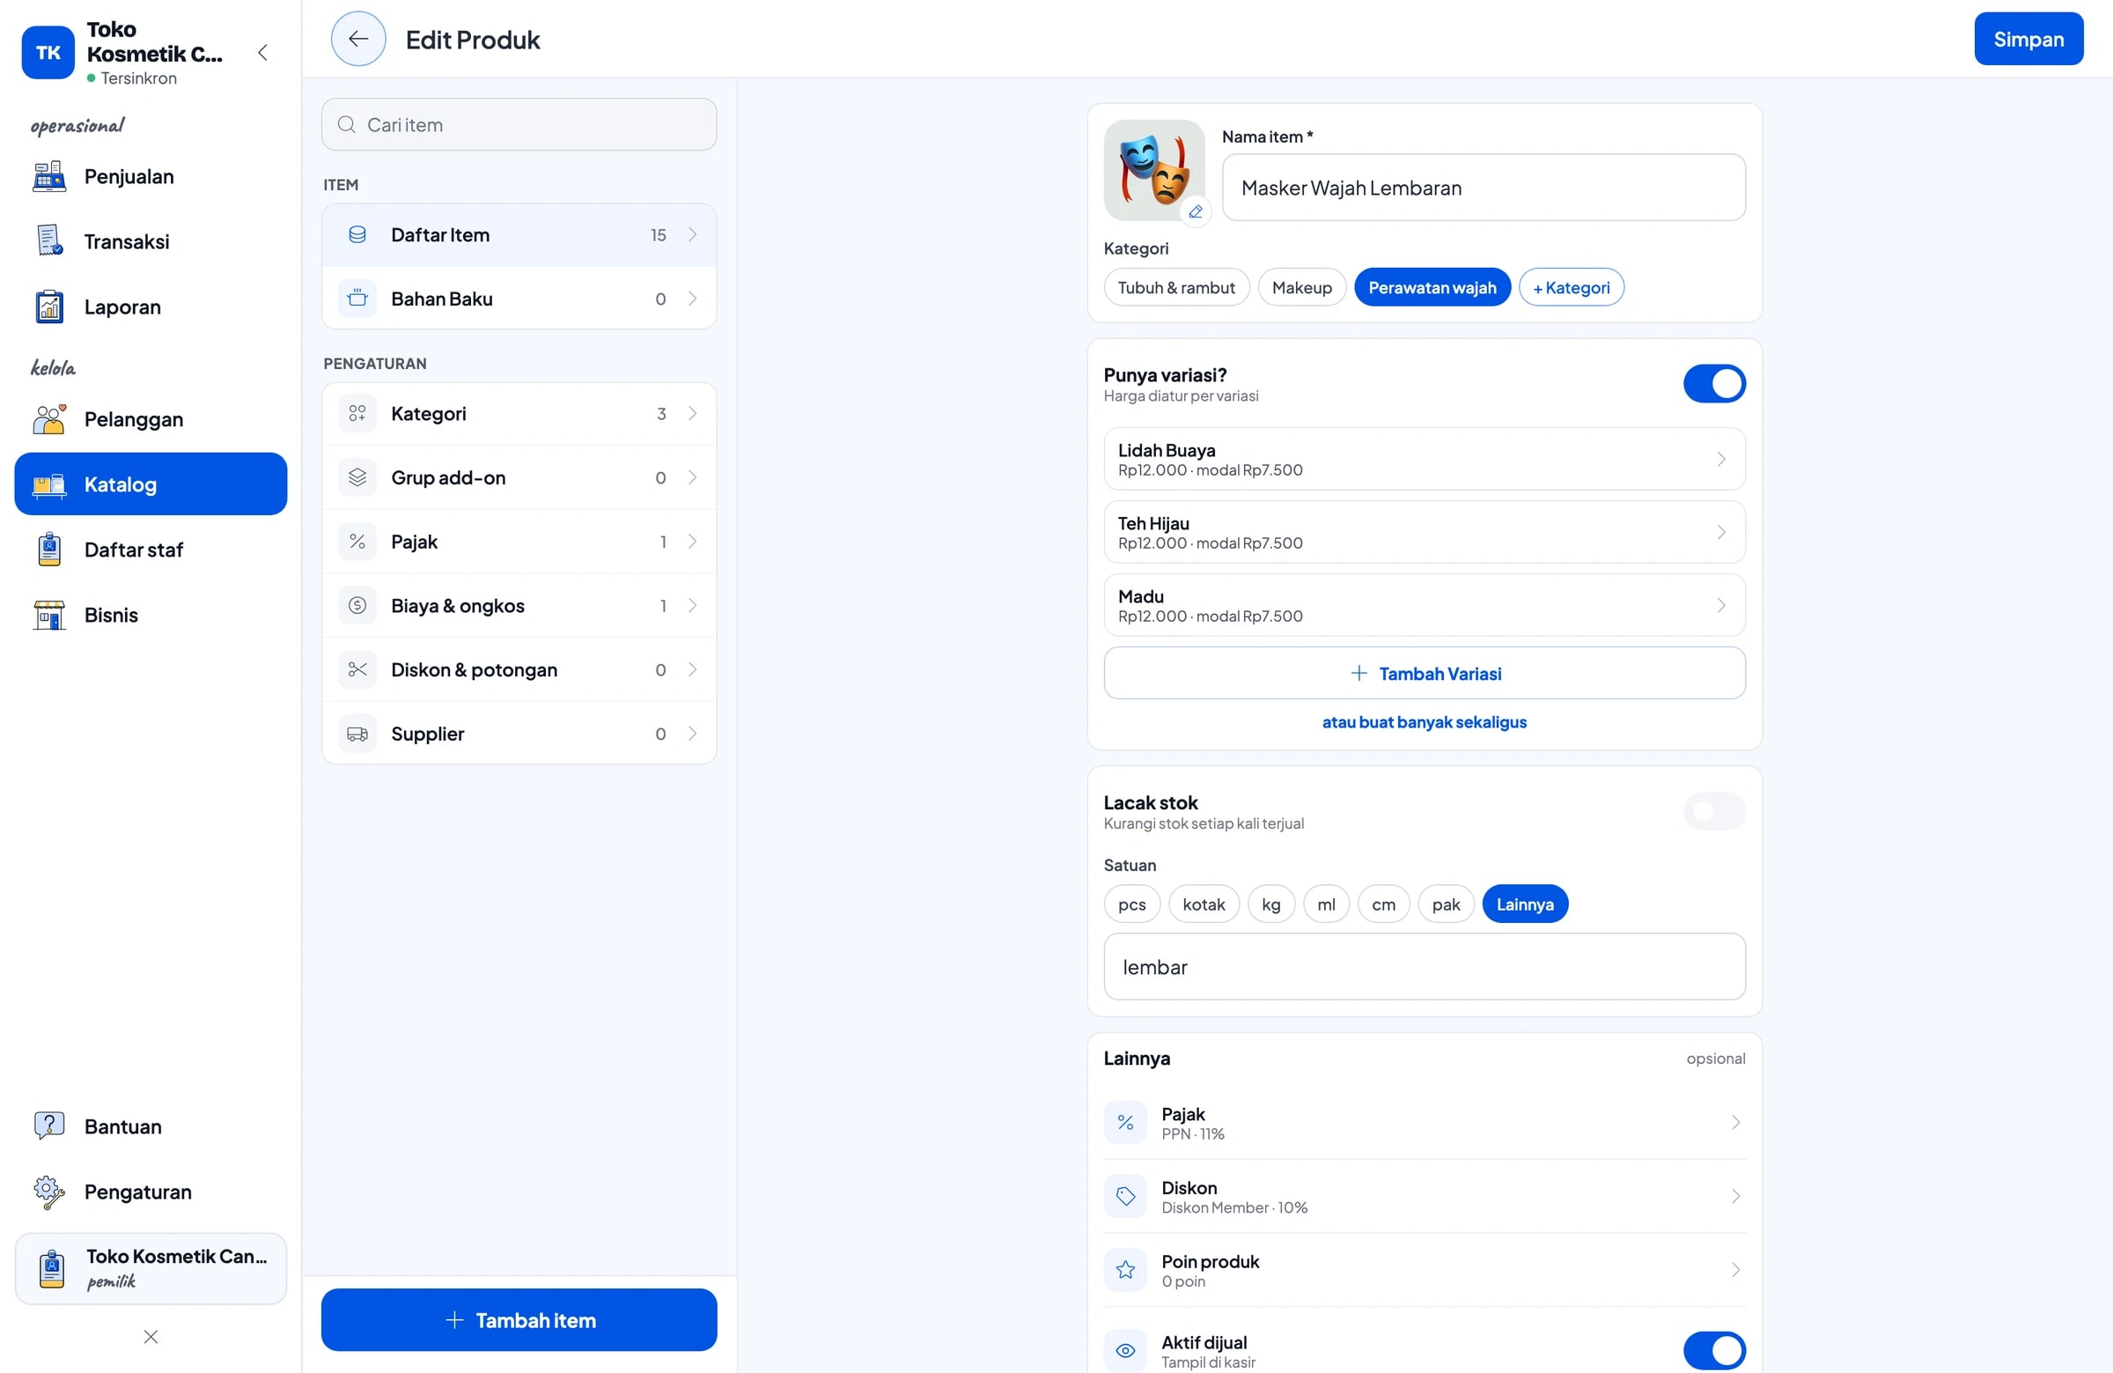The width and height of the screenshot is (2113, 1373).
Task: Expand the Lidah Buaya variation row
Action: [1424, 459]
